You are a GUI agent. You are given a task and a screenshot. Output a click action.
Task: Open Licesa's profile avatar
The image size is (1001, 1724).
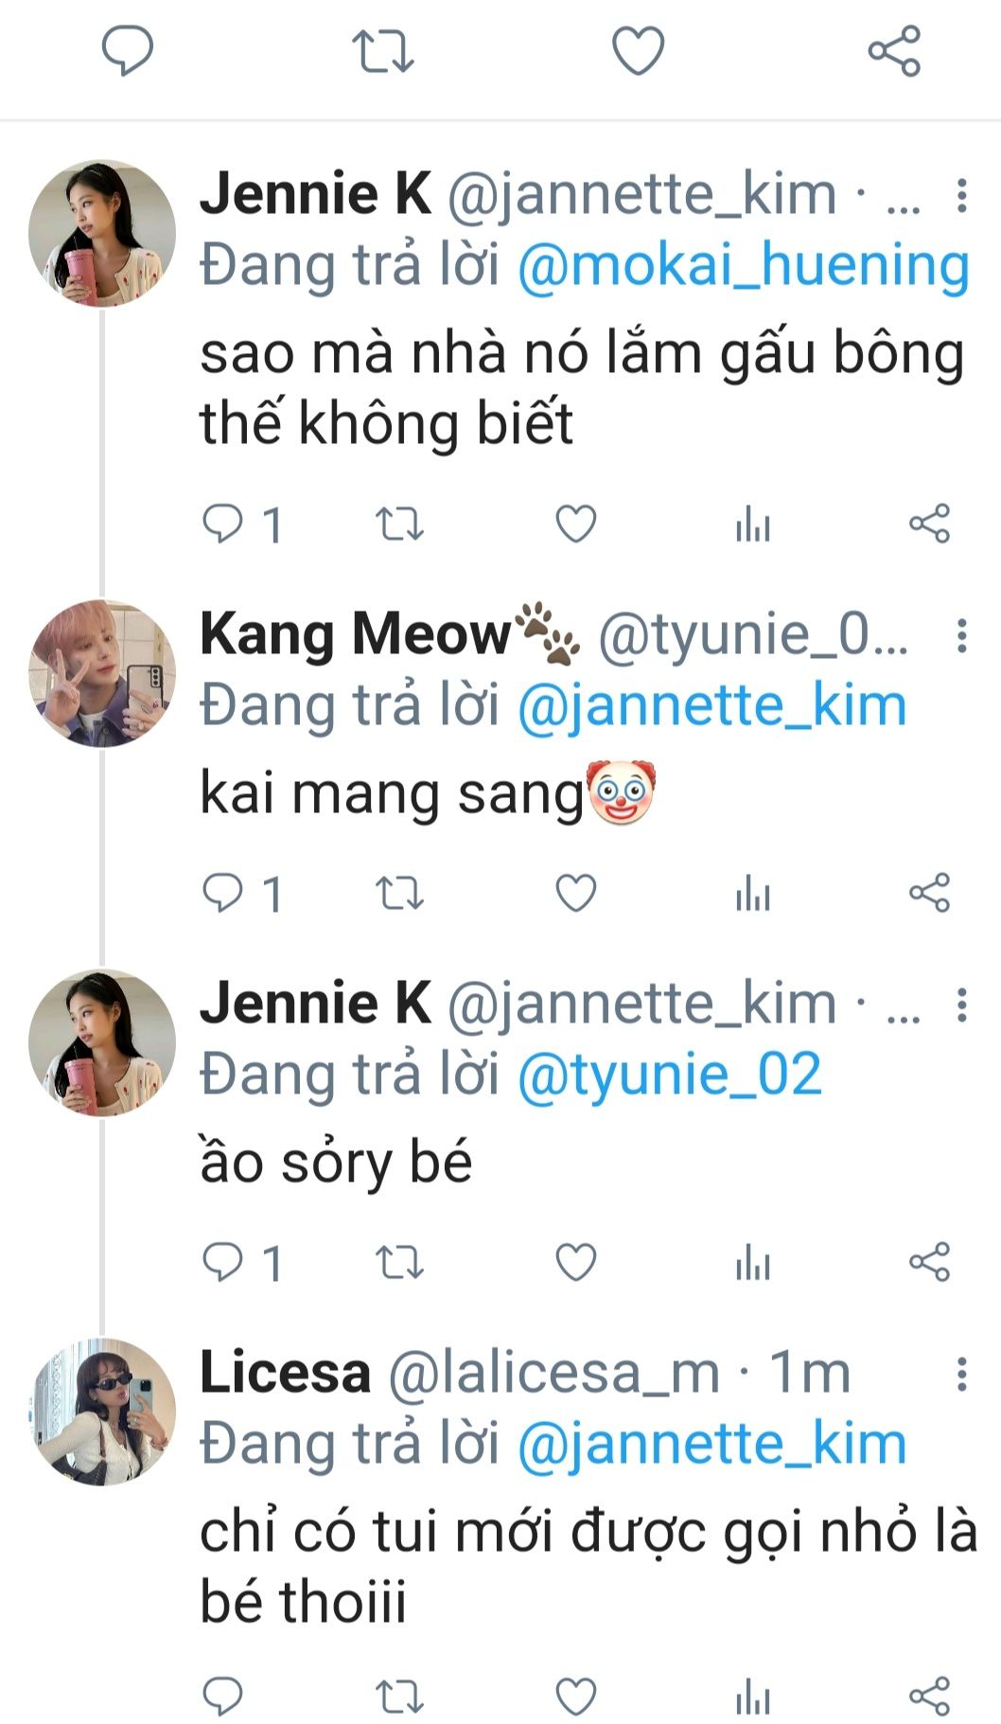(x=102, y=1411)
